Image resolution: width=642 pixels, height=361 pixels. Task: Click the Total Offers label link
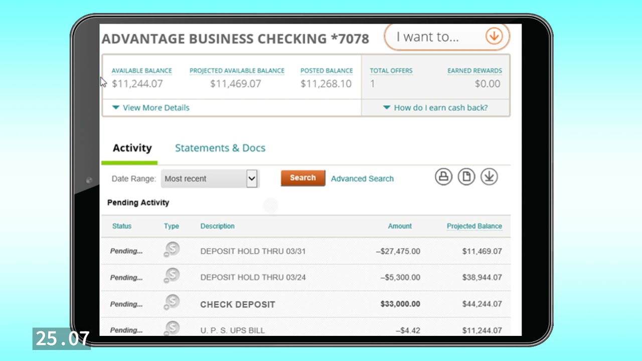[391, 71]
